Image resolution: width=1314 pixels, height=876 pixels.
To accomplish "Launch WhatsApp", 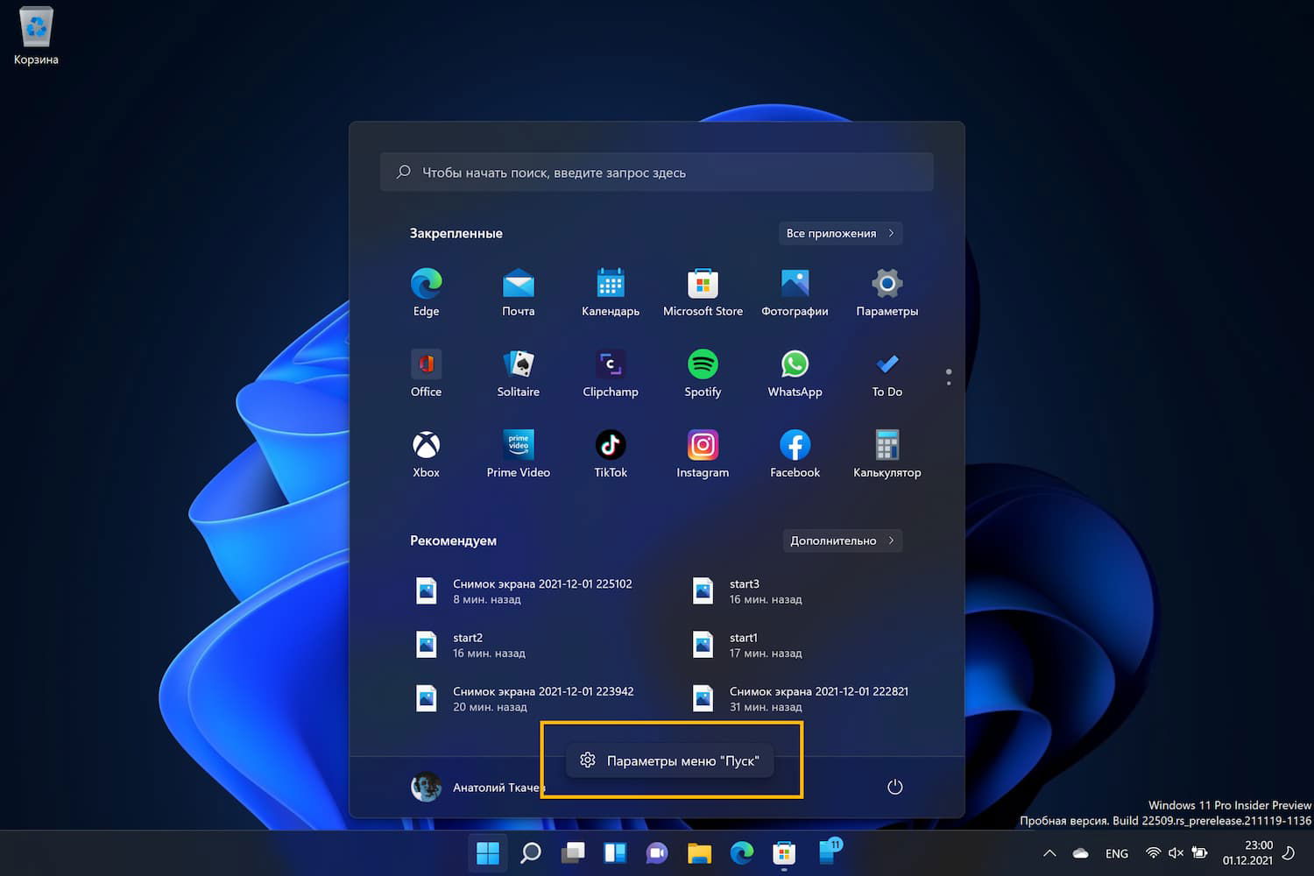I will pos(795,373).
